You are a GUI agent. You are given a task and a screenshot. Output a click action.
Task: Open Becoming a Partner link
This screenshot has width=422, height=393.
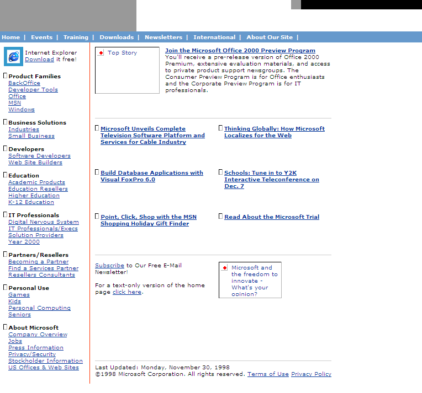point(39,262)
